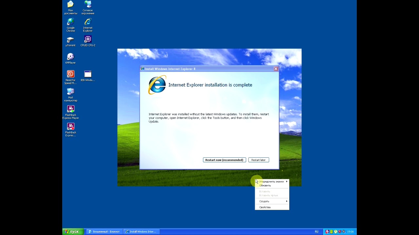
Task: Select the KMPlayer desktop icon
Action: [70, 59]
